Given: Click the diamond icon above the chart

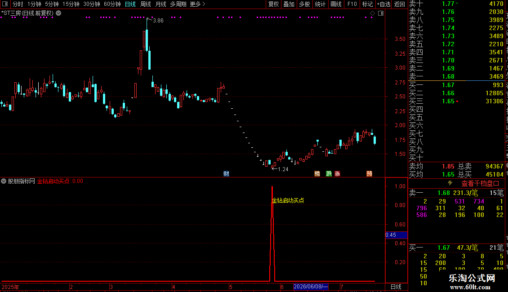Looking at the screenshot, I should 372,13.
